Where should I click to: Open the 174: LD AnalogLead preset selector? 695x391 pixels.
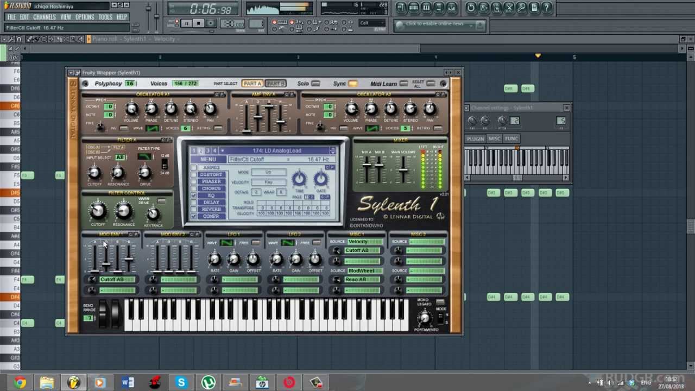(x=278, y=150)
